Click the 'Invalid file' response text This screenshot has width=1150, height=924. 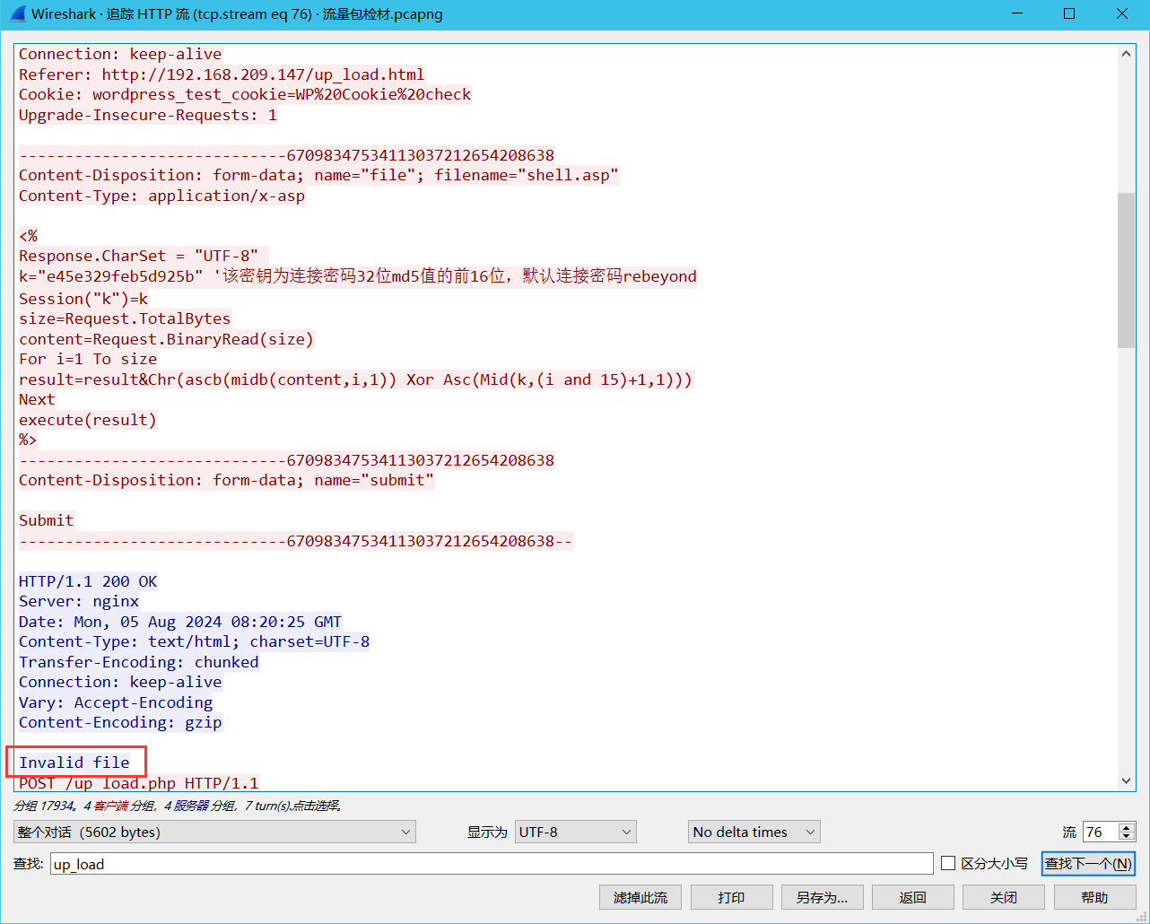point(74,763)
